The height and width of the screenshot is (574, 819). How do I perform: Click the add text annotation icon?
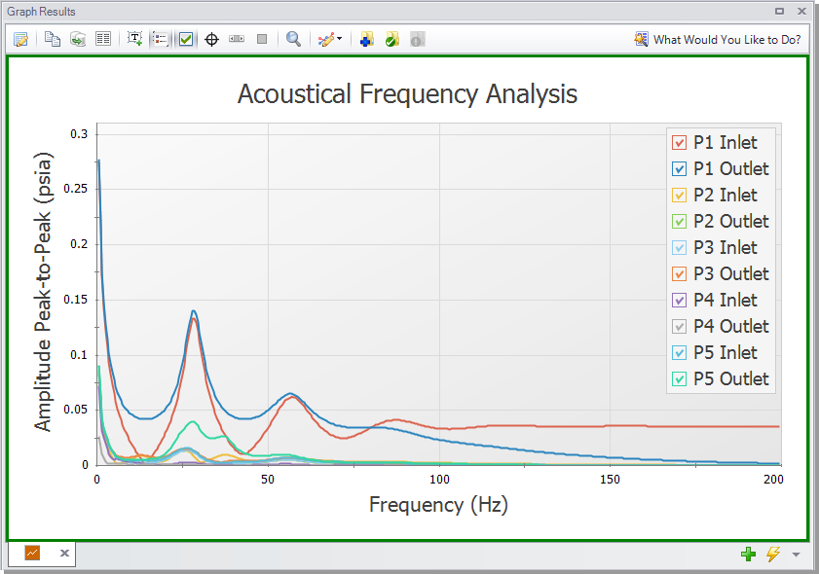pos(135,39)
